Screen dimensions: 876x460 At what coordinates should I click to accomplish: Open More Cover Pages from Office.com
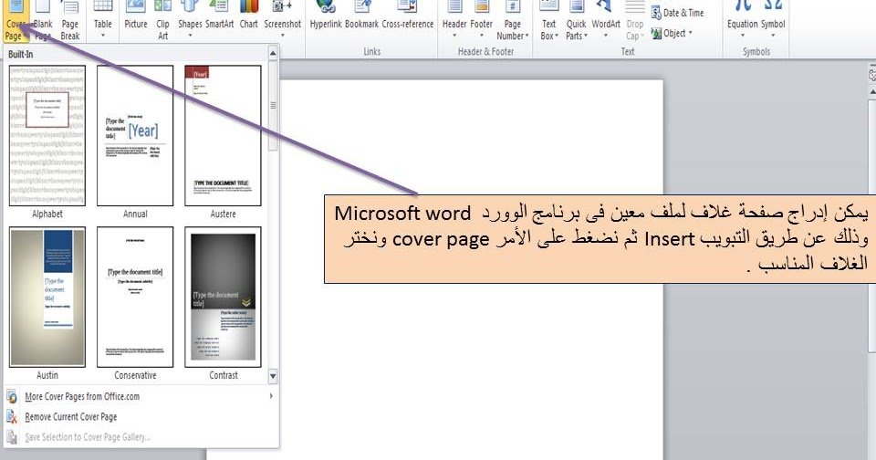(x=141, y=396)
